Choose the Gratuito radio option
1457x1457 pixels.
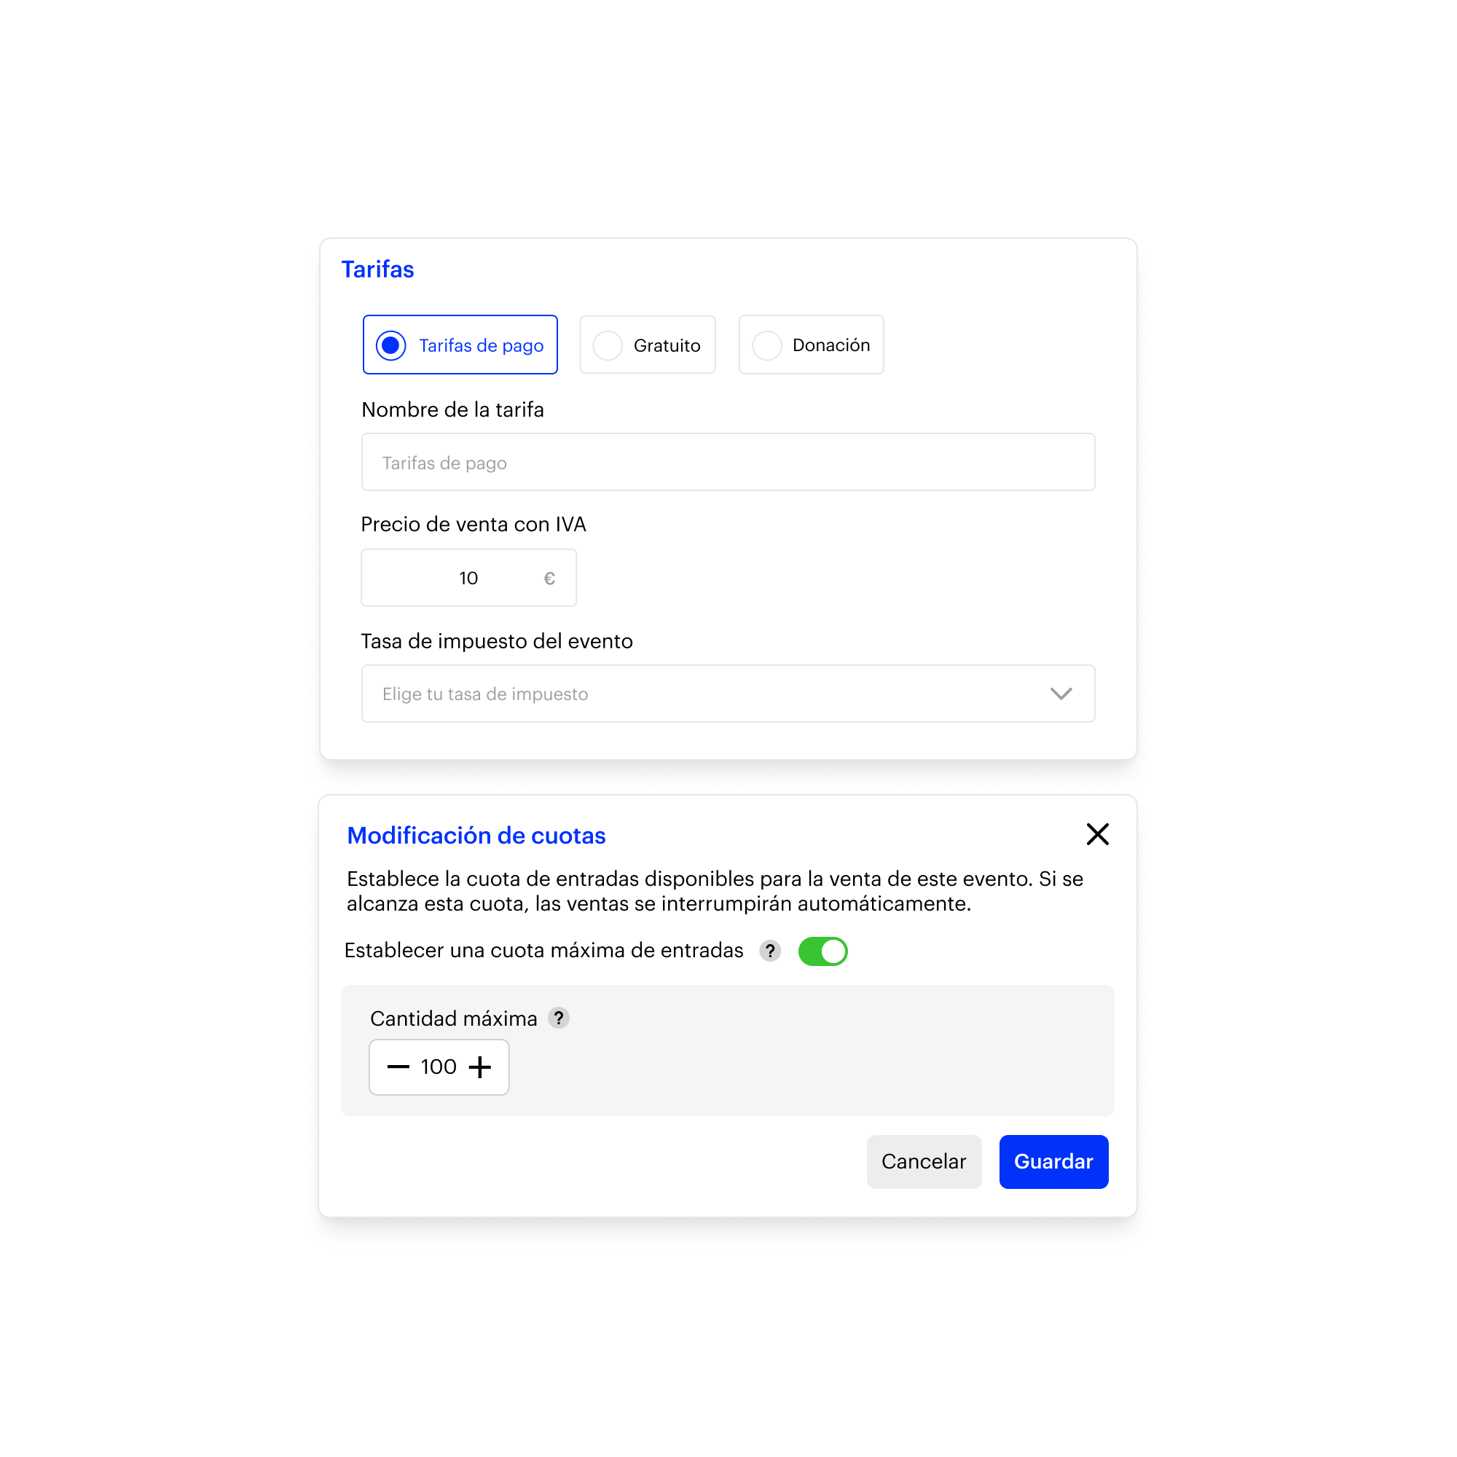tap(648, 345)
